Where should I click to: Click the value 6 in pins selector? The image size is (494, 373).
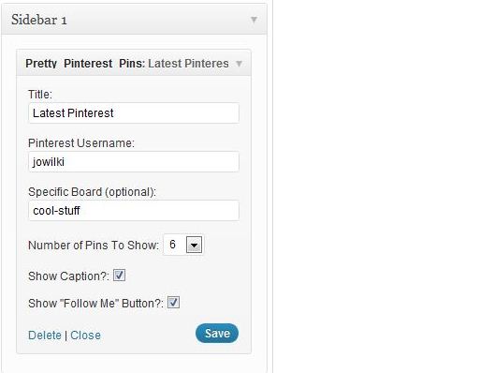pyautogui.click(x=173, y=245)
